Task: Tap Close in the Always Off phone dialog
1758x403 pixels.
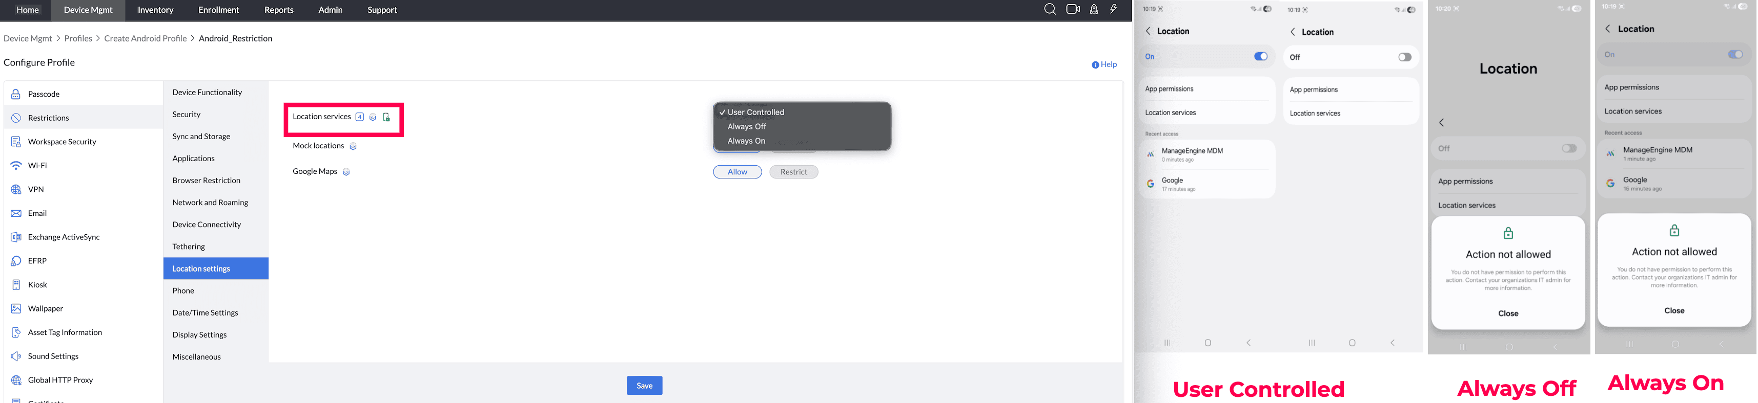Action: pyautogui.click(x=1508, y=314)
